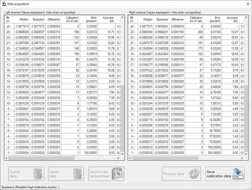This screenshot has height=190, width=252.
Task: Click right table's horizontal scrollbar thumb
Action: [164, 158]
